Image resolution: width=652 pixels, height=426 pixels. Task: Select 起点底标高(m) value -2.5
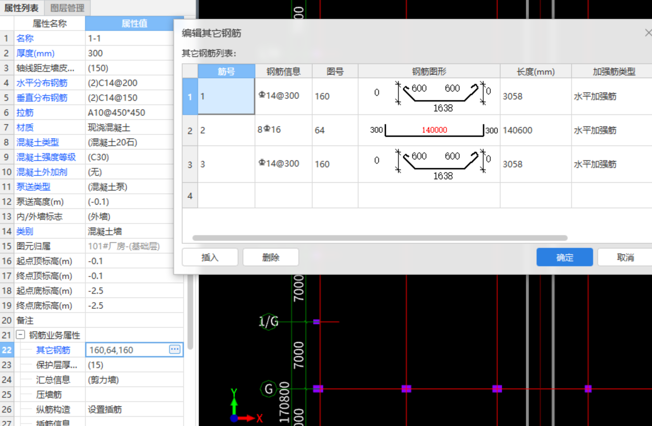click(134, 291)
